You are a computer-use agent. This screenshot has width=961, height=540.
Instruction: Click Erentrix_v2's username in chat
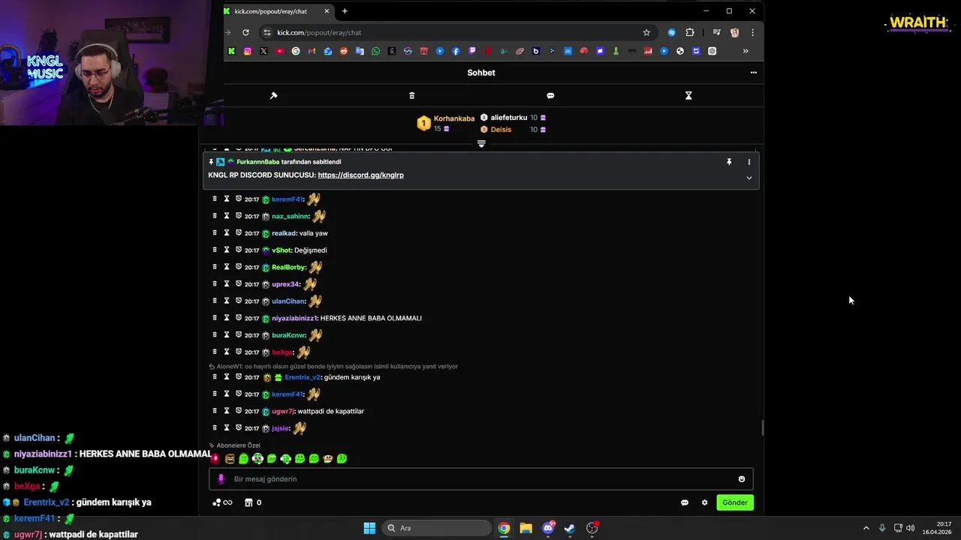(x=302, y=377)
